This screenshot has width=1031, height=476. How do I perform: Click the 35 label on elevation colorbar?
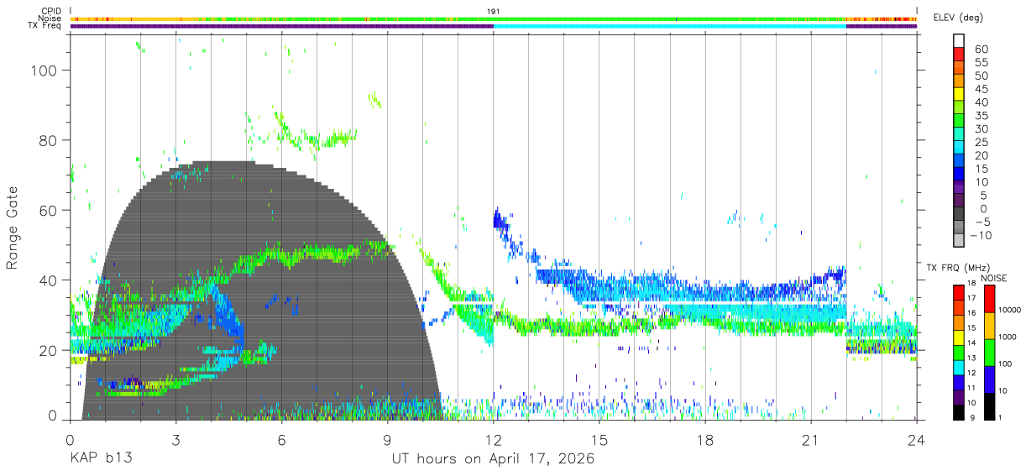click(981, 115)
